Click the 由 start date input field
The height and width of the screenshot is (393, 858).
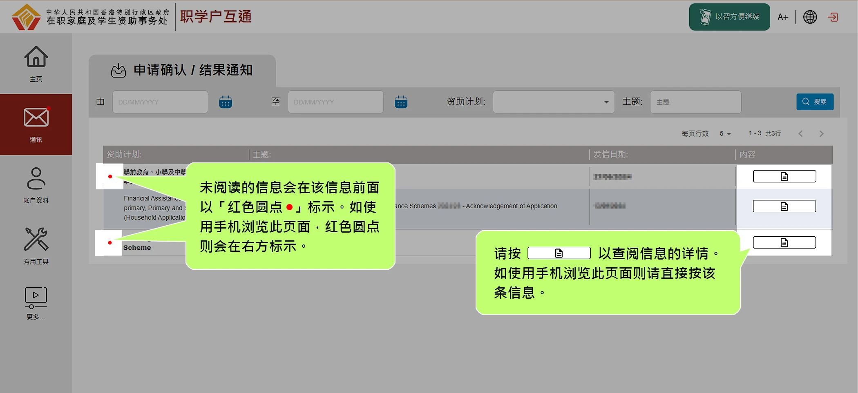click(x=160, y=102)
